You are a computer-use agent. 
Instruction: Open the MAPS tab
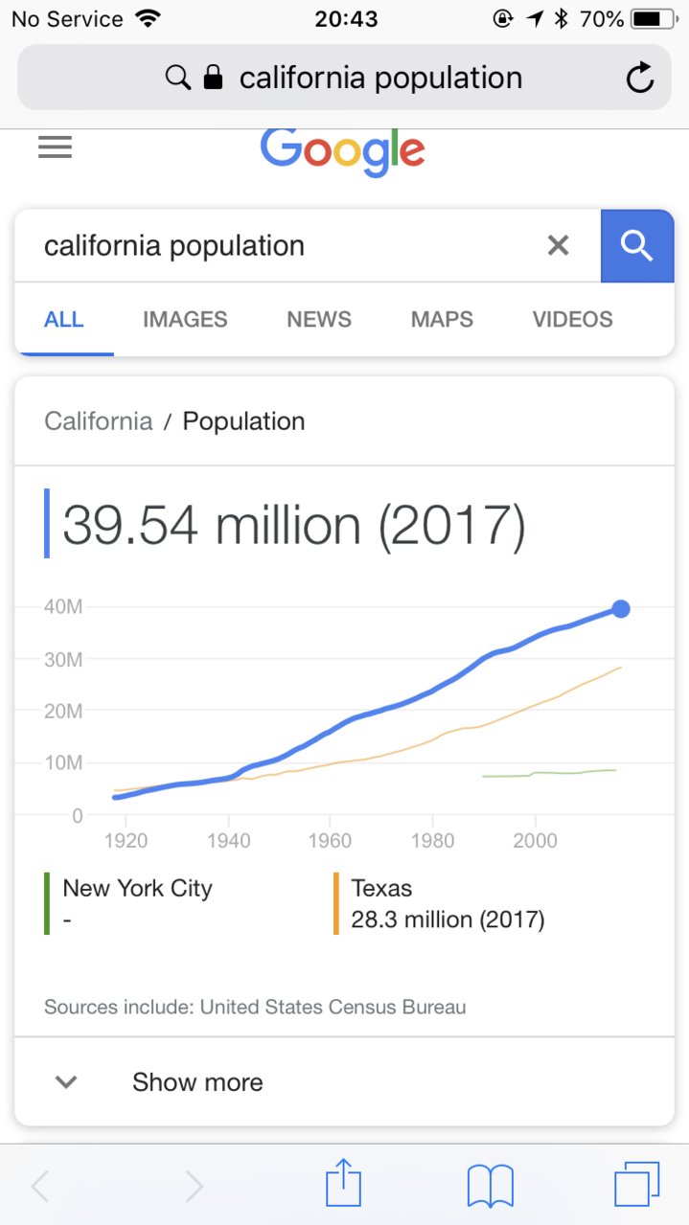(x=442, y=319)
